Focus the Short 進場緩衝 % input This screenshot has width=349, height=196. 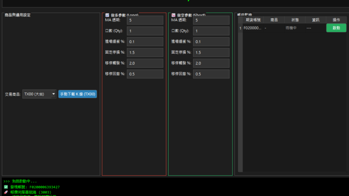[x=211, y=42]
